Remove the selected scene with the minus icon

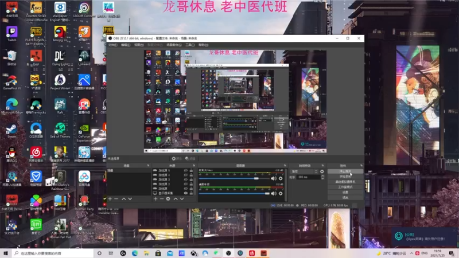[116, 199]
